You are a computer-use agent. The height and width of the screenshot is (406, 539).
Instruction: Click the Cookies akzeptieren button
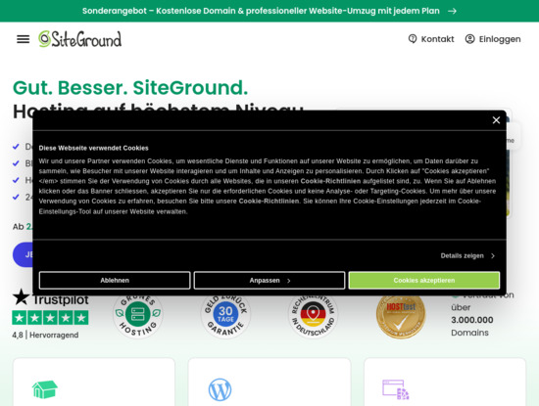click(424, 281)
